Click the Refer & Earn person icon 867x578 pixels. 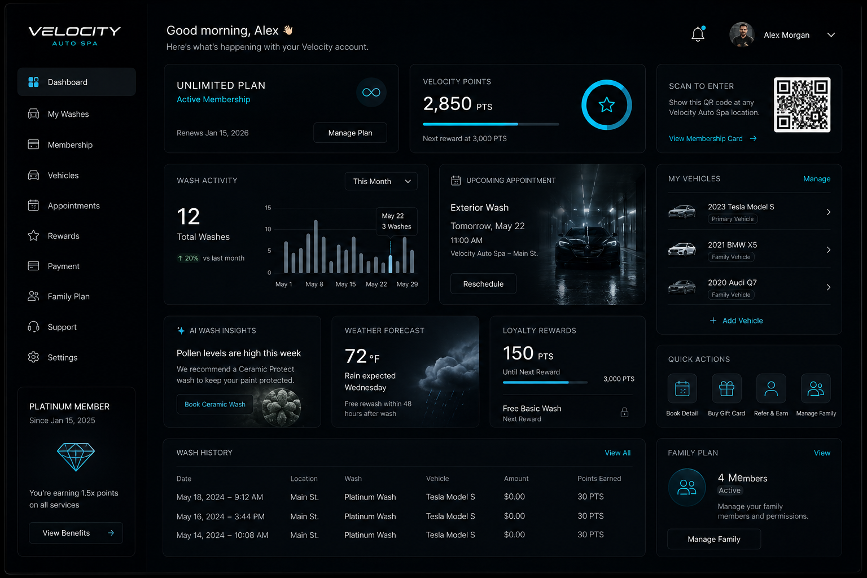click(771, 388)
